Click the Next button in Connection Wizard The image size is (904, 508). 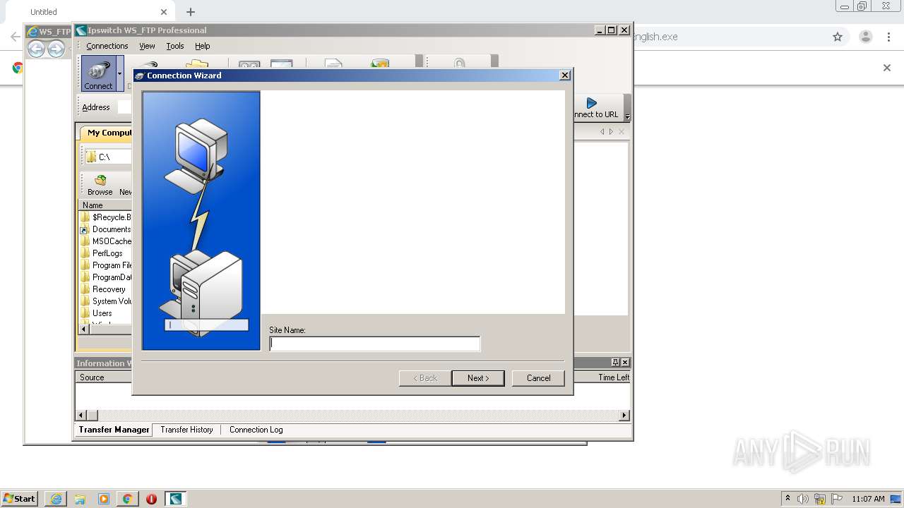coord(478,378)
